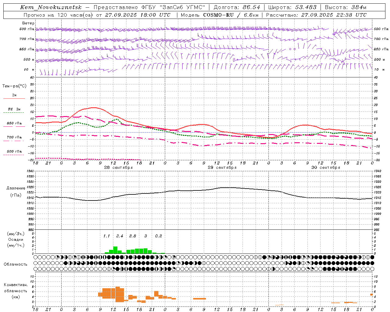The width and height of the screenshot is (390, 312).
Task: Click the Осадки precipitation label
Action: [16, 239]
